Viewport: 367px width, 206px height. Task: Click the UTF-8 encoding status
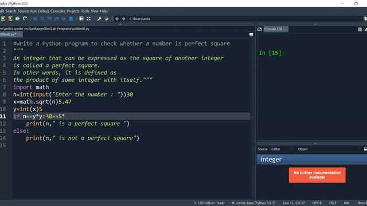[x=317, y=203]
